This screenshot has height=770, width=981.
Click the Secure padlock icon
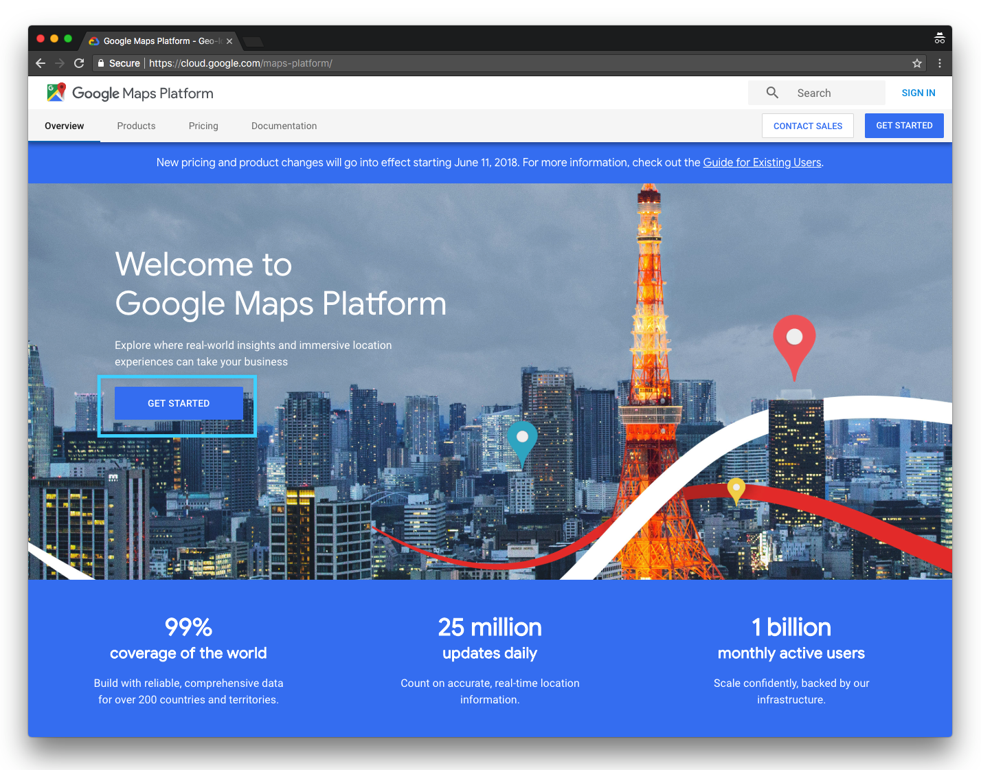101,63
